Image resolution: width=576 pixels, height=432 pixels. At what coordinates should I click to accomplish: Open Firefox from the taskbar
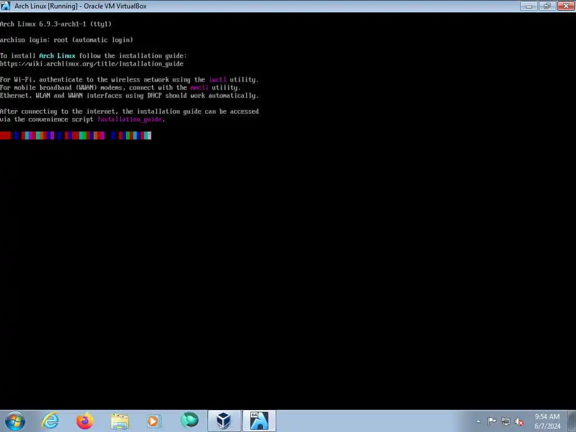(x=85, y=421)
